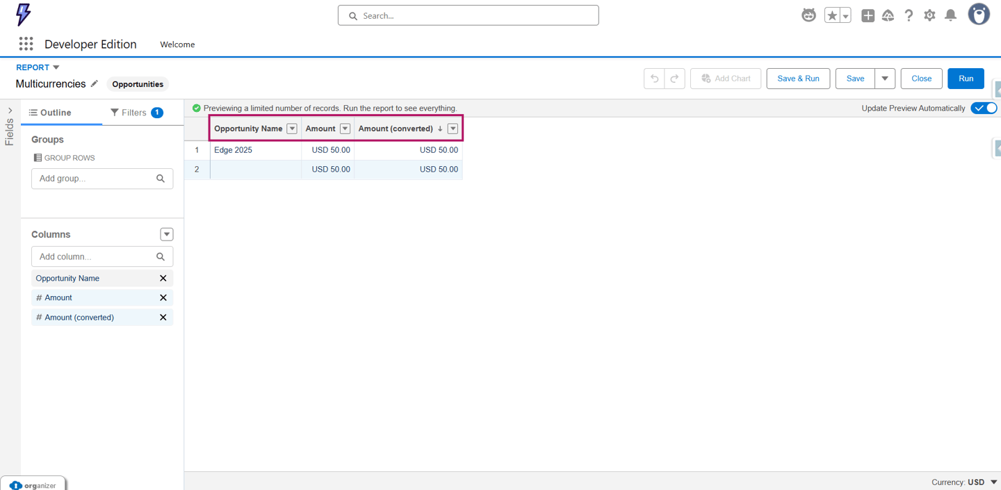The image size is (1001, 490).
Task: Remove the Opportunity Name column
Action: 163,278
